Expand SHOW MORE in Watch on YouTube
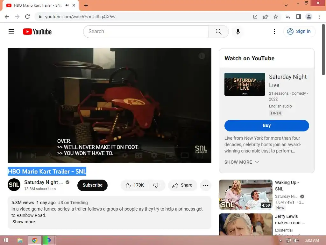Image resolution: width=326 pixels, height=245 pixels. 242,162
